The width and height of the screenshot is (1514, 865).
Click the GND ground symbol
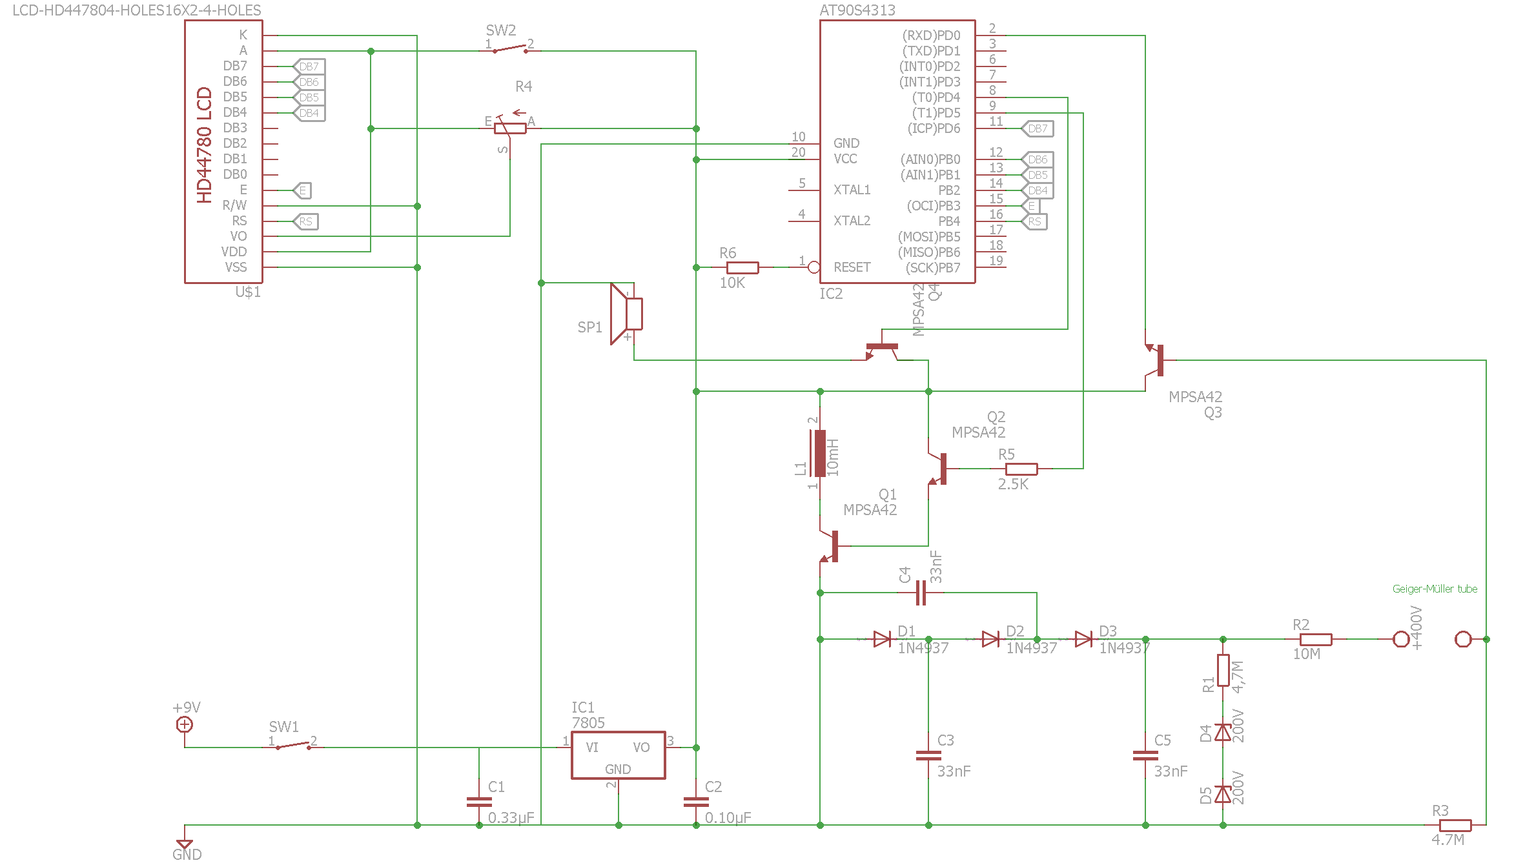tap(185, 843)
